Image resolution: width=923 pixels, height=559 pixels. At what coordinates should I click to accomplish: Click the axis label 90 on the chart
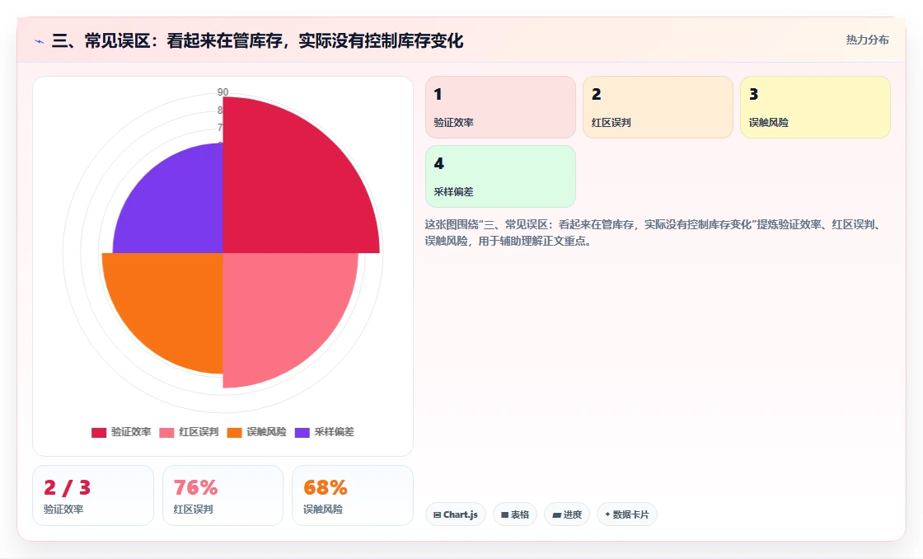pos(223,92)
